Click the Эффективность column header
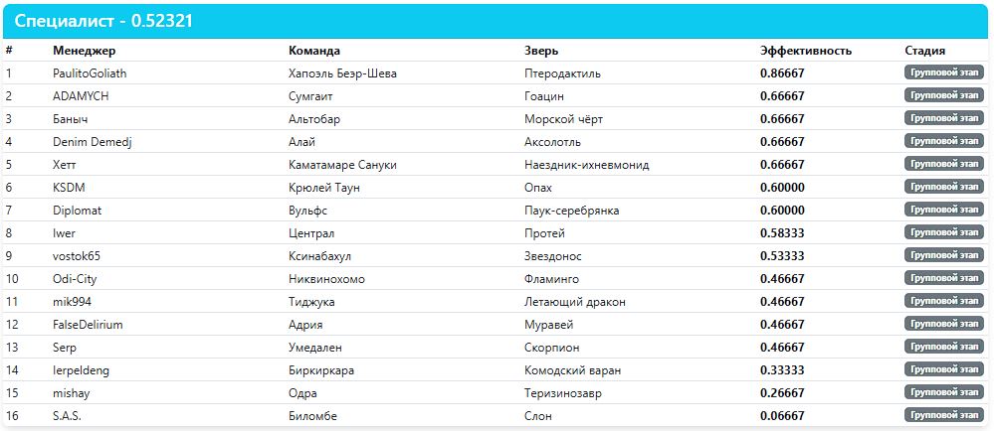The width and height of the screenshot is (994, 431). click(806, 51)
